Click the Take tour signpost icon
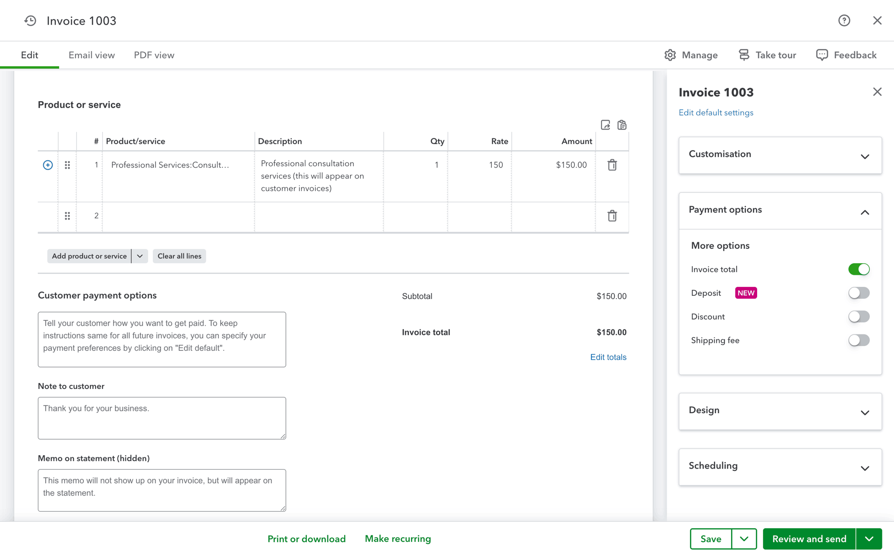Viewport: 894px width, 559px height. point(744,55)
